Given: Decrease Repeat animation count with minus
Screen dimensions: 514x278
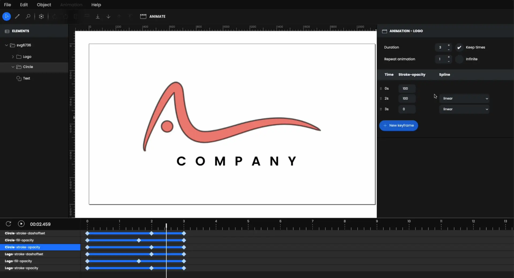Looking at the screenshot, I should pos(449,61).
